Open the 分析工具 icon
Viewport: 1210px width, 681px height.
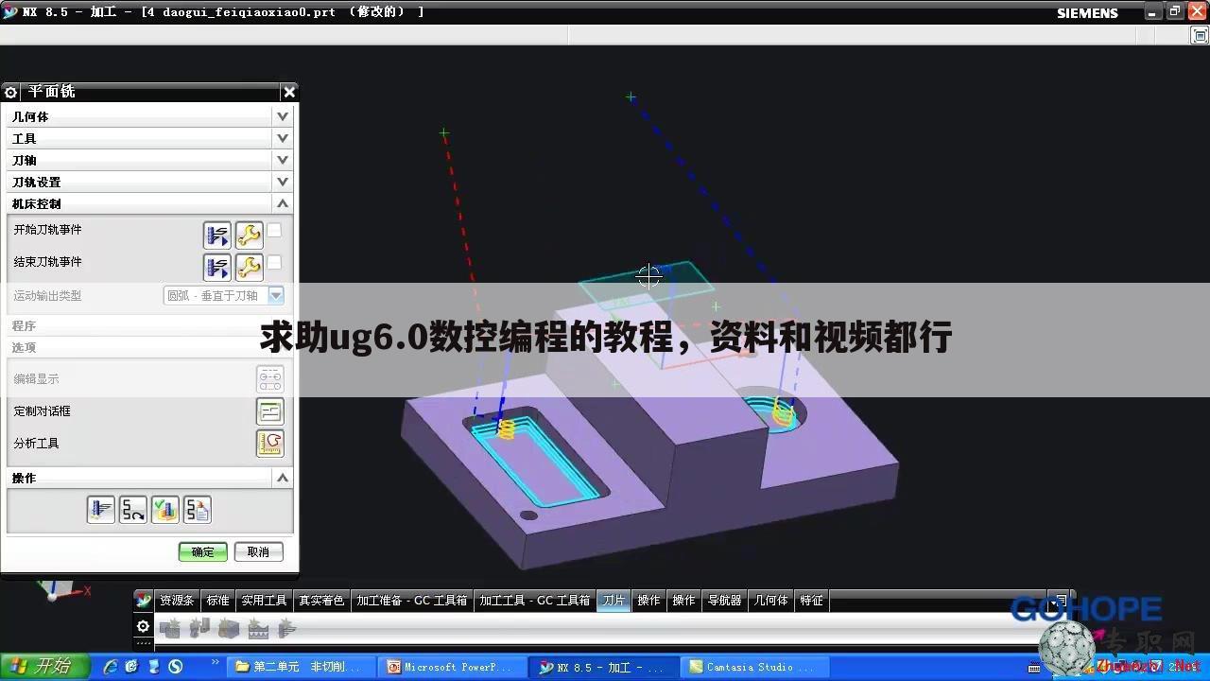click(269, 443)
